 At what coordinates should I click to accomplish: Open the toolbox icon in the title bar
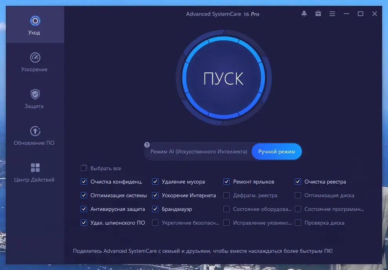pos(318,13)
